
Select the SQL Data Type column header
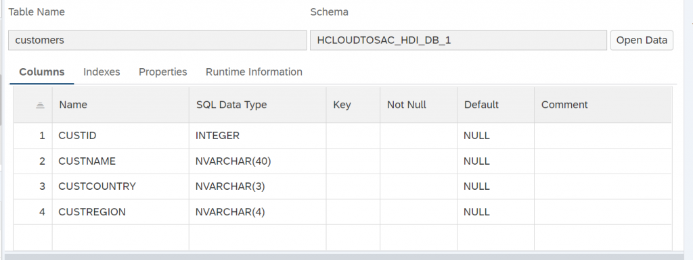pyautogui.click(x=258, y=105)
